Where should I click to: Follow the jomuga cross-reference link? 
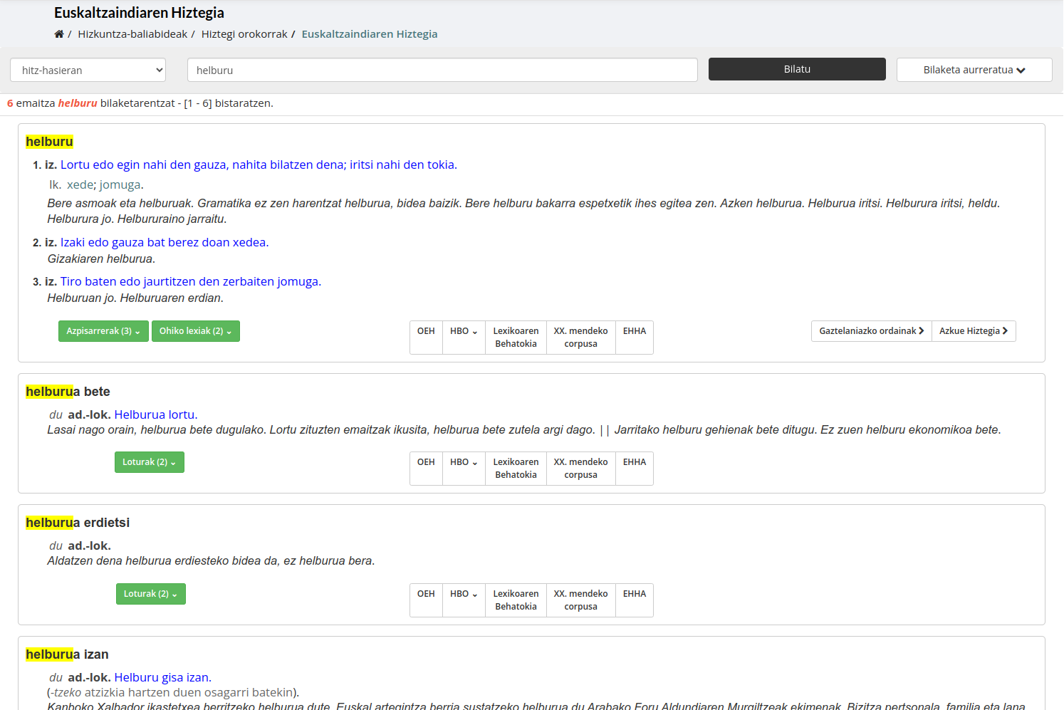(120, 185)
